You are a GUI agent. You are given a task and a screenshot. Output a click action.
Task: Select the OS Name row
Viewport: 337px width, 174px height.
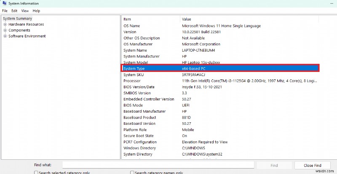click(220, 26)
